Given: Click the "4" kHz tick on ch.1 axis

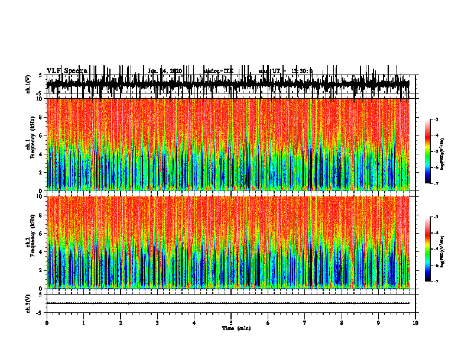Looking at the screenshot, I should pos(41,154).
